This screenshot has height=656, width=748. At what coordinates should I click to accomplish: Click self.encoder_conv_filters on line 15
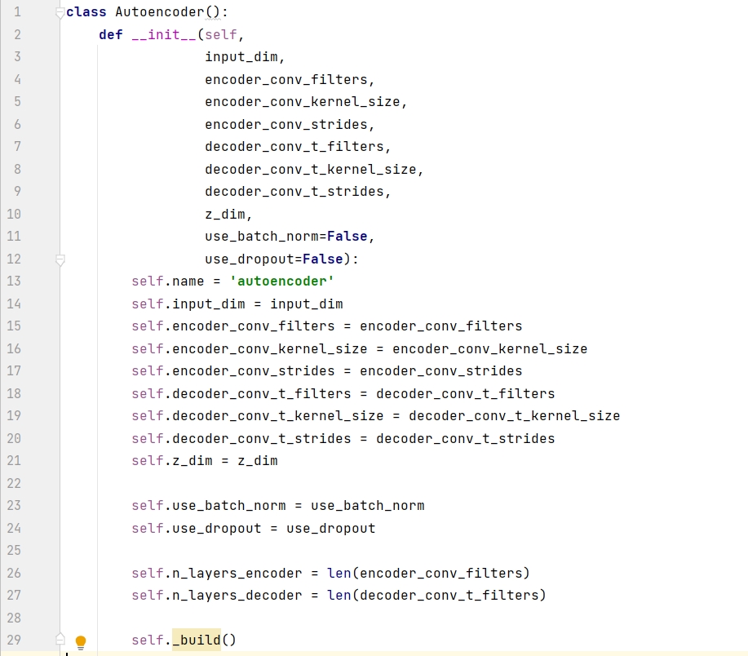click(233, 326)
